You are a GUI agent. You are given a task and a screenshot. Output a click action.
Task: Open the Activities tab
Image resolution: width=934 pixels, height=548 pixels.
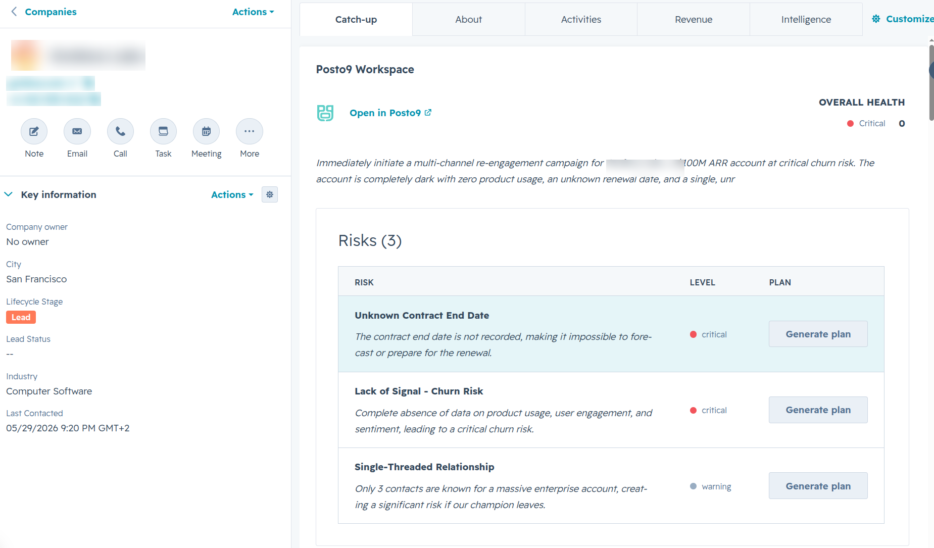(x=581, y=19)
